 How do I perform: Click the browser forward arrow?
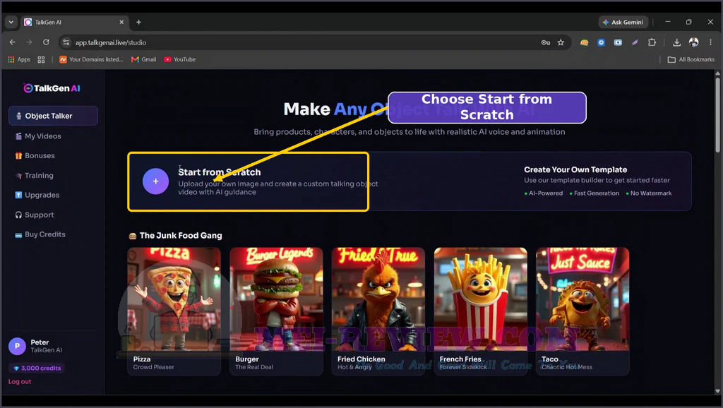[29, 42]
